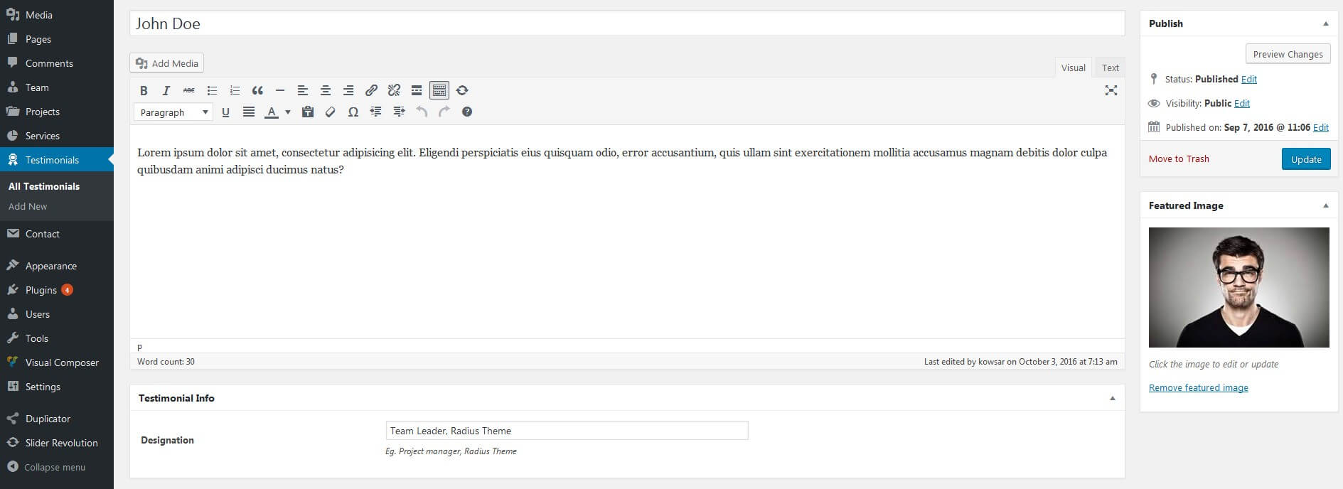
Task: Insert special character omega symbol
Action: 353,112
